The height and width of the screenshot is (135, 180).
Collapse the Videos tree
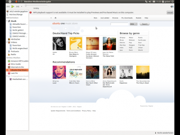7,42
